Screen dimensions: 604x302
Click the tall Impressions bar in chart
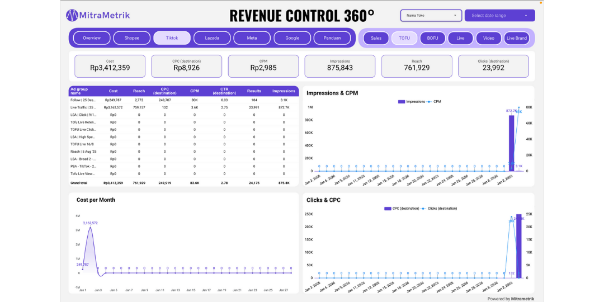(511, 143)
